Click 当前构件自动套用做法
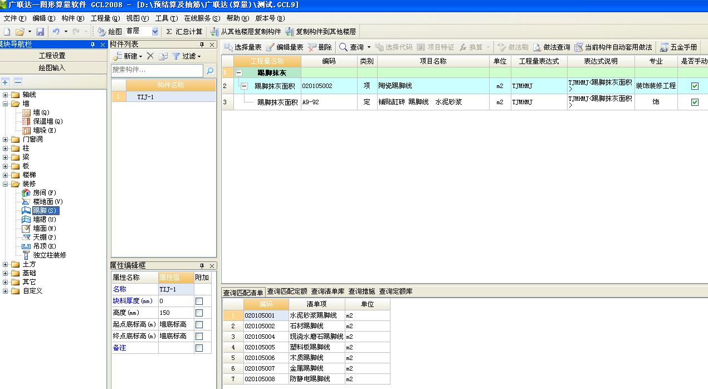Viewport: 708px width, 389px height. point(613,47)
